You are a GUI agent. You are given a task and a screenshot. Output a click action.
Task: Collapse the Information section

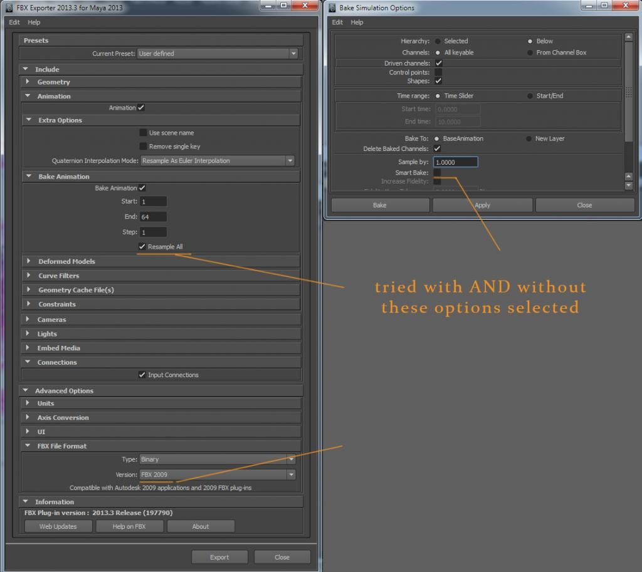pos(25,501)
